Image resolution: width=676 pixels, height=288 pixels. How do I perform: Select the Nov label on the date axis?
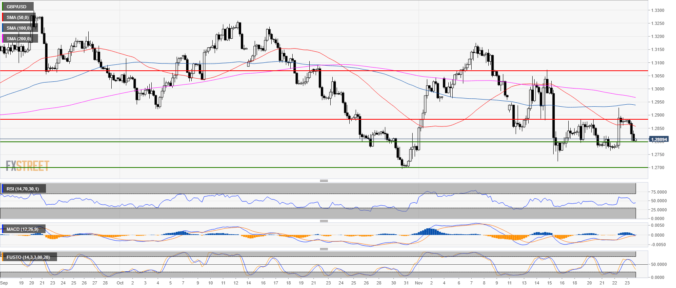[x=419, y=283]
